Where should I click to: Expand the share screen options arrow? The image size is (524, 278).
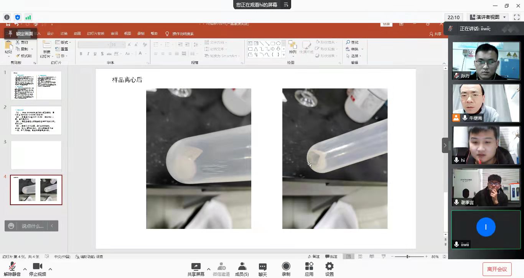(209, 269)
